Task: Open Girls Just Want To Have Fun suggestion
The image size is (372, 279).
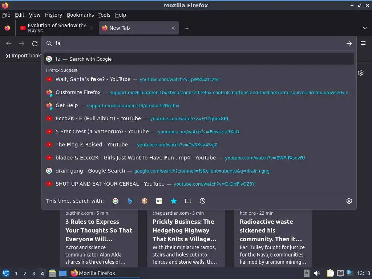Action: tap(199, 158)
